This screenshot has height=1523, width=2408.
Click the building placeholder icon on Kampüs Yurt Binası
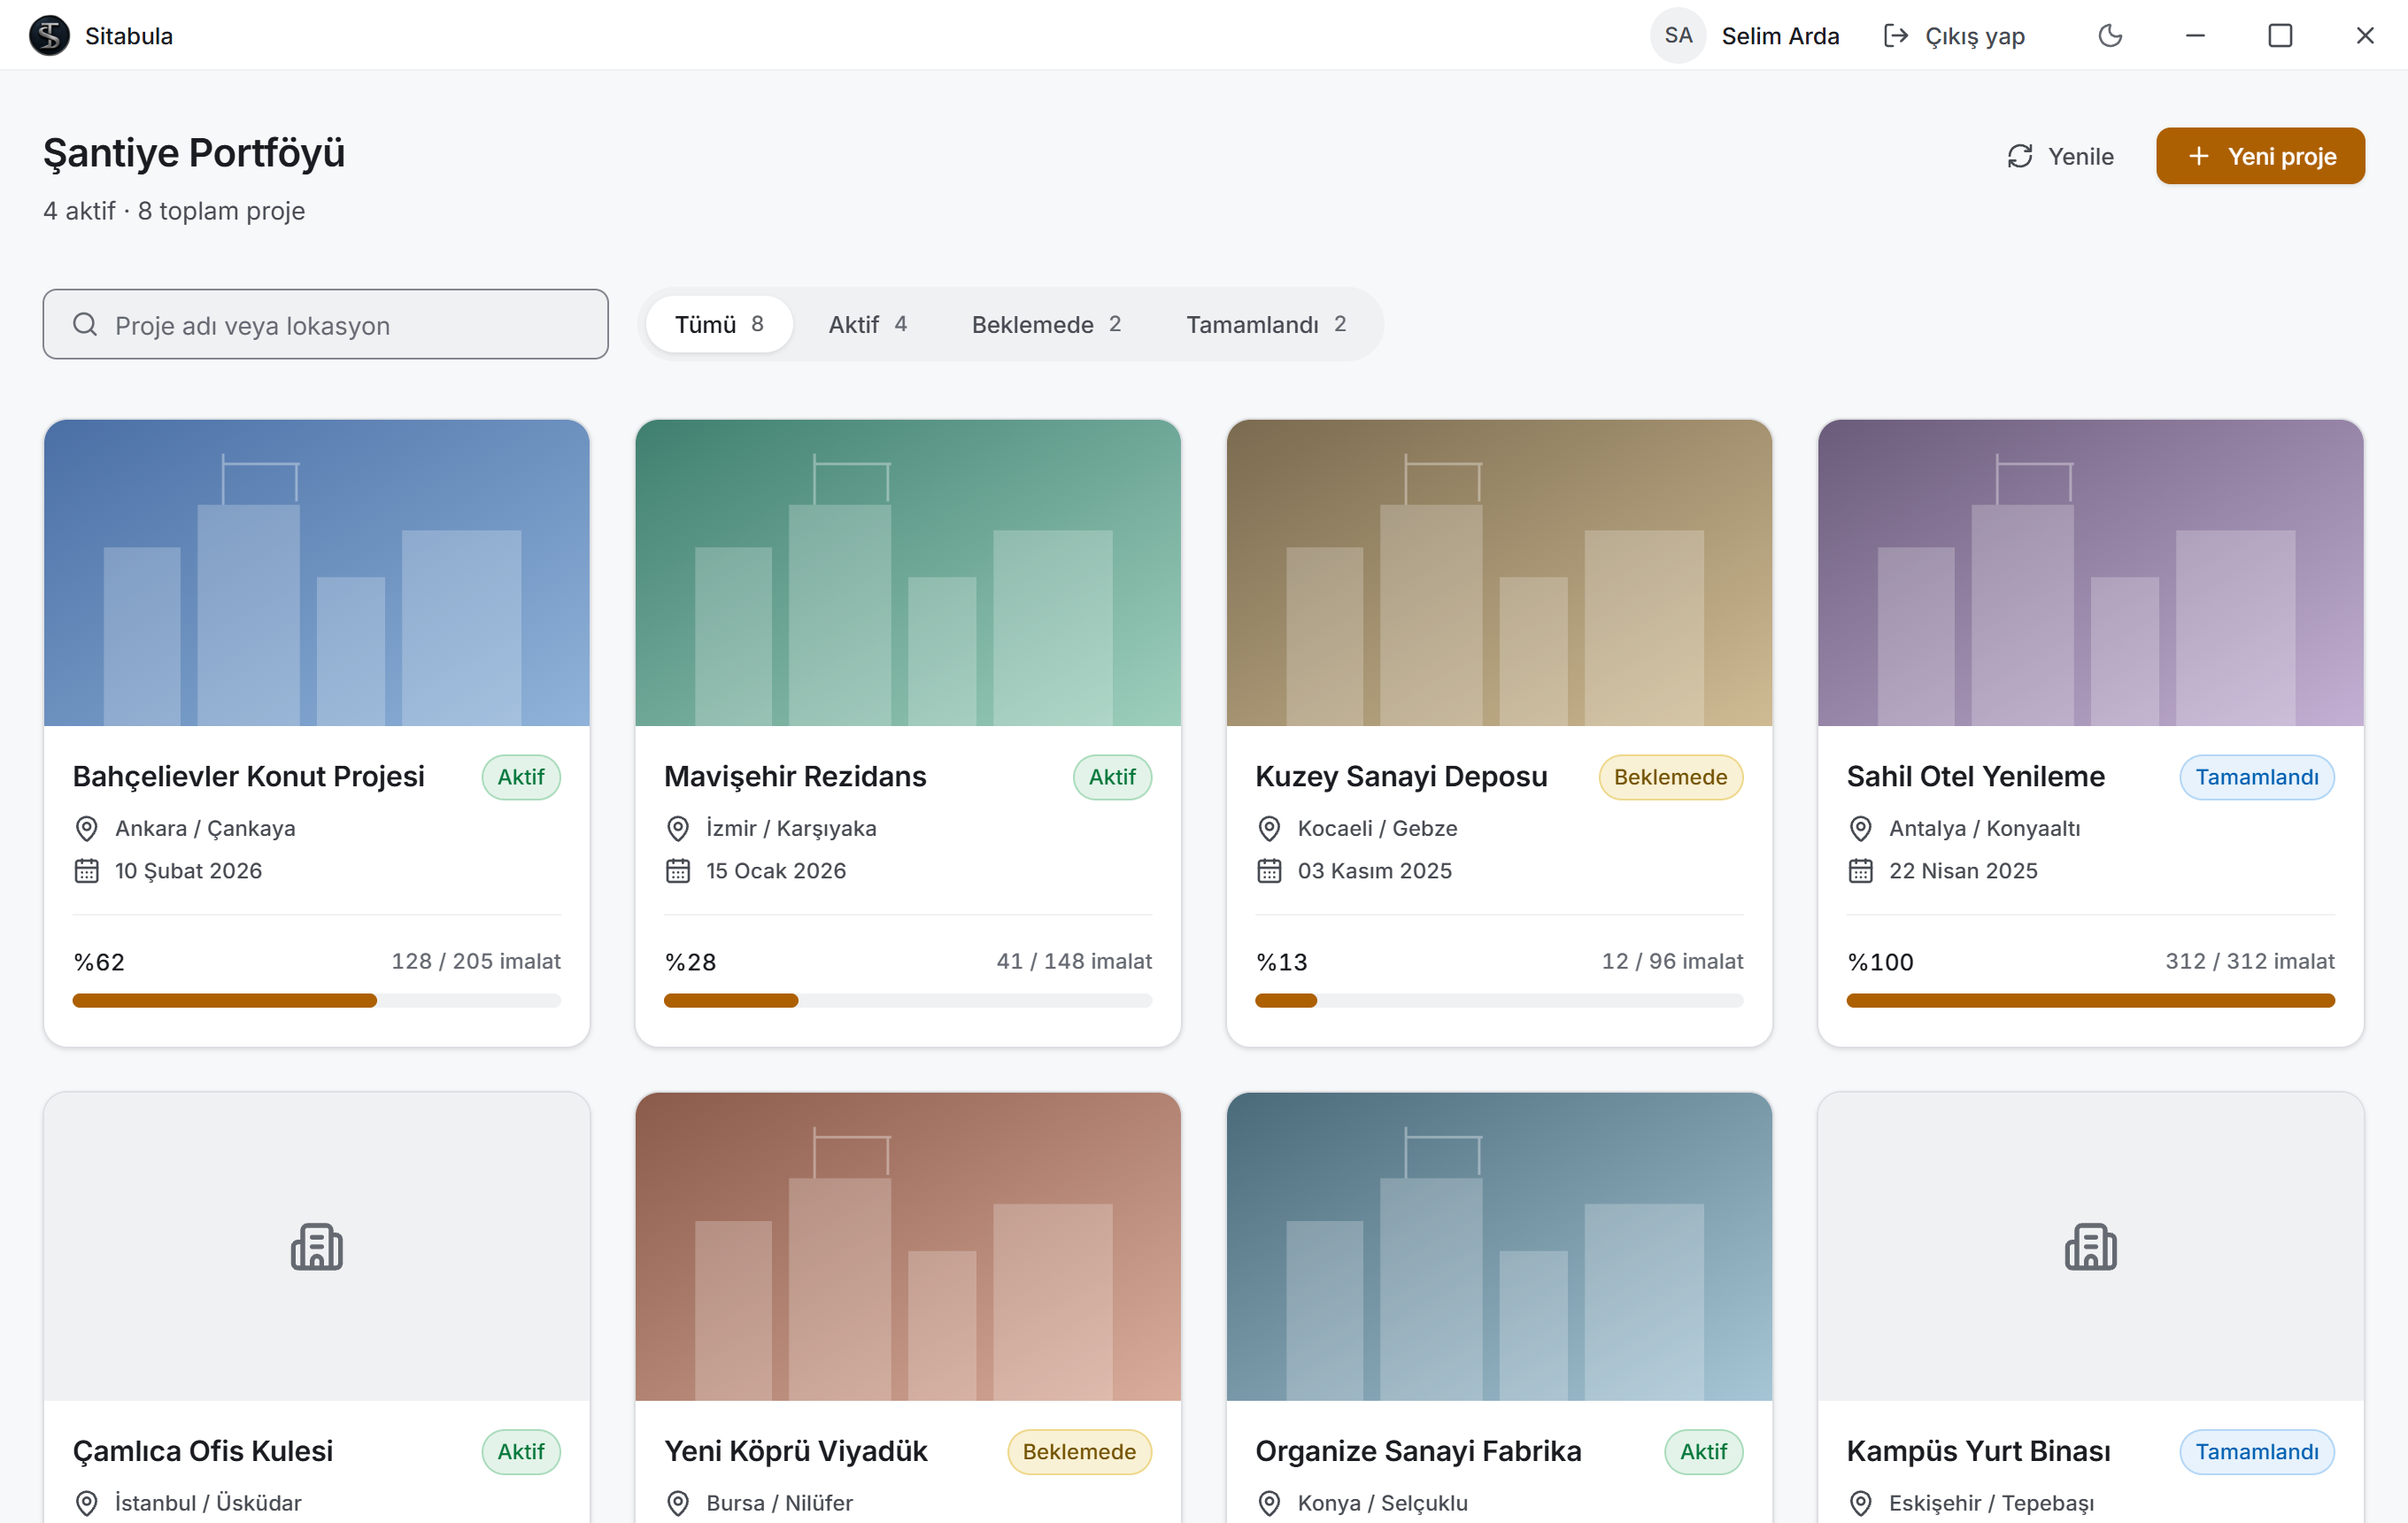coord(2090,1247)
